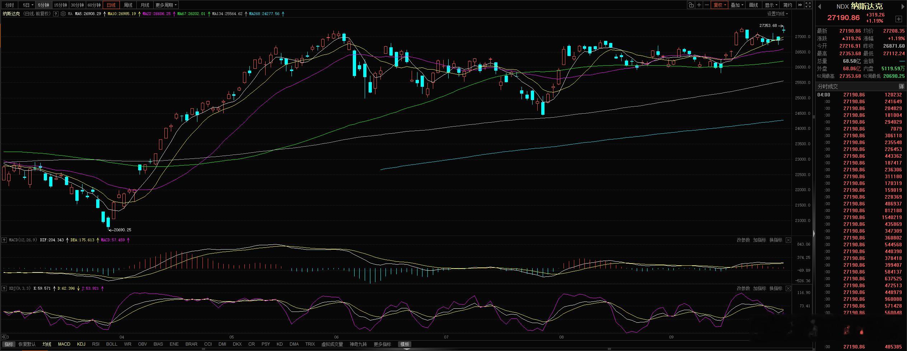The height and width of the screenshot is (351, 907).
Task: Click 换指标 in the KDJ panel
Action: [x=776, y=288]
